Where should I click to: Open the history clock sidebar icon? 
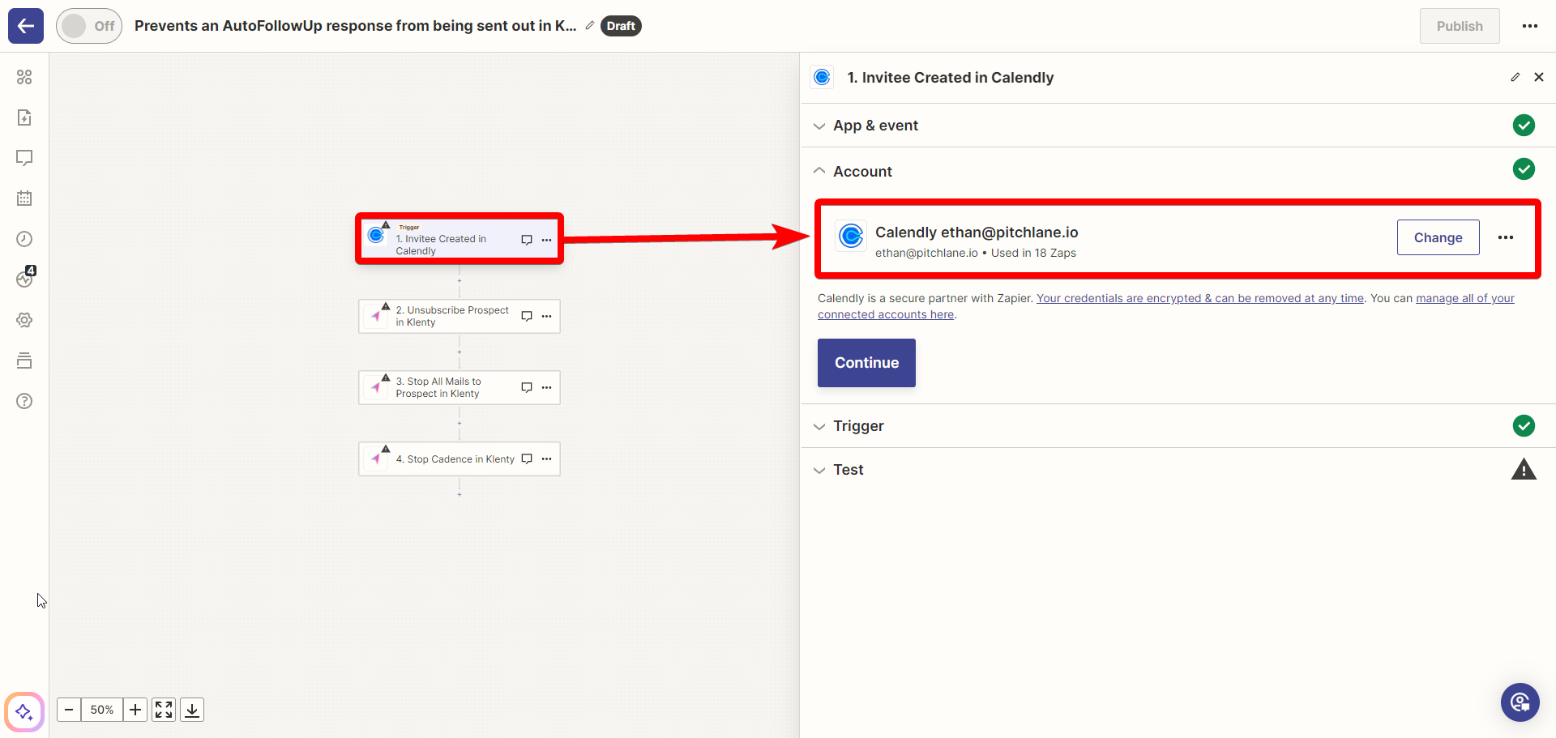pyautogui.click(x=24, y=239)
